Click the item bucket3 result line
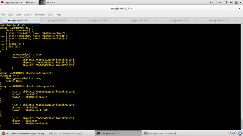This screenshot has width=243, height=136. [25, 121]
